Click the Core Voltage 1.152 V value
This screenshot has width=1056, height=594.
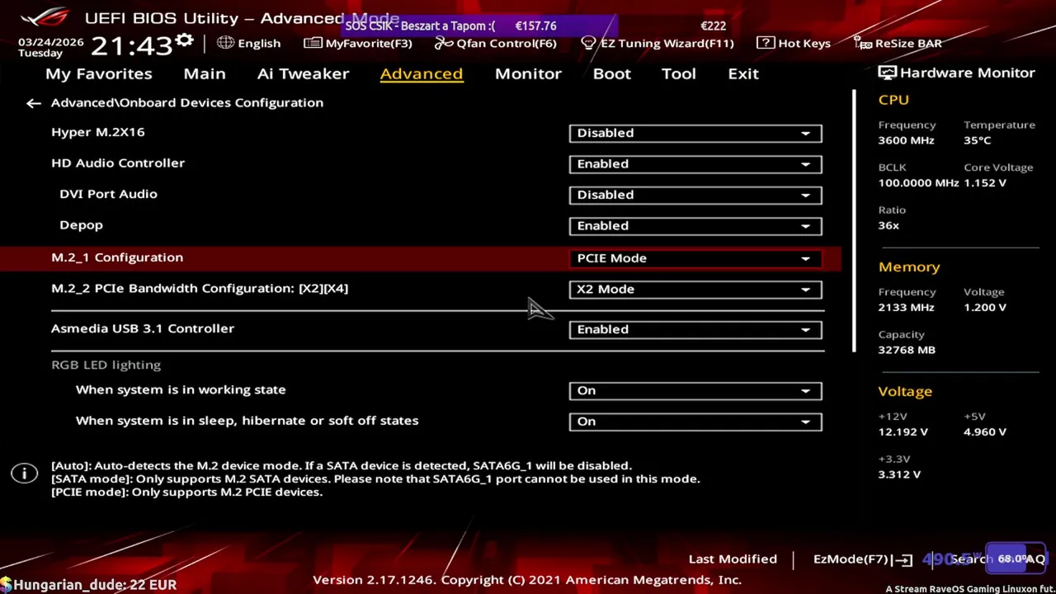tap(984, 183)
